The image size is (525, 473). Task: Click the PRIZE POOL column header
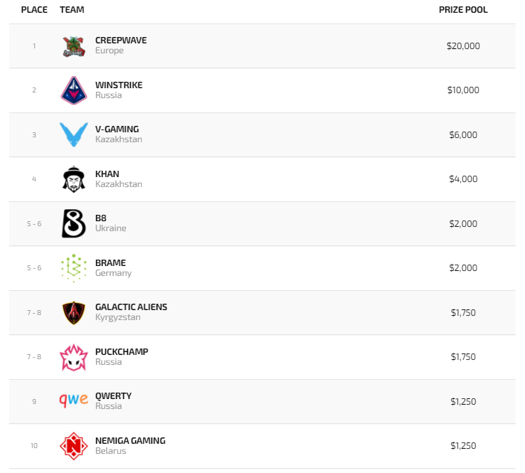[463, 10]
